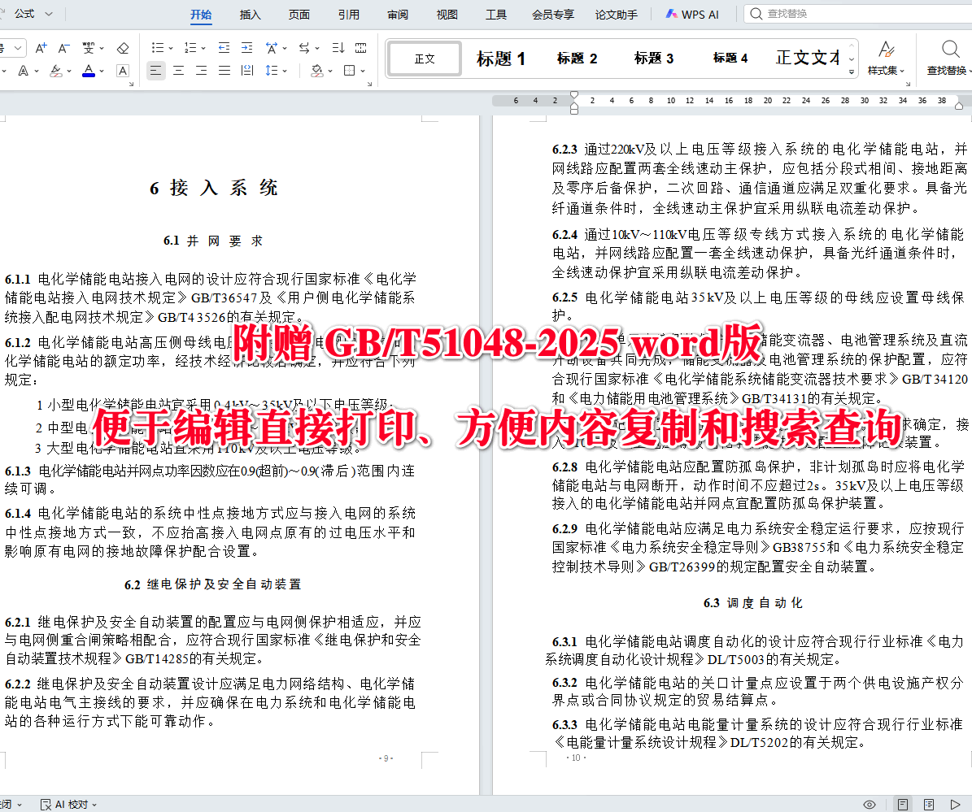Click the play/reading mode icon
Image resolution: width=972 pixels, height=812 pixels.
coord(955,805)
